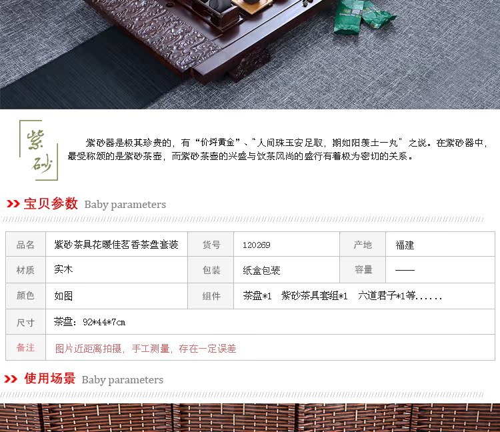Screen dimensions: 500x432
Task: Click red double-arrow icon beside 使用场景
Action: pos(11,379)
